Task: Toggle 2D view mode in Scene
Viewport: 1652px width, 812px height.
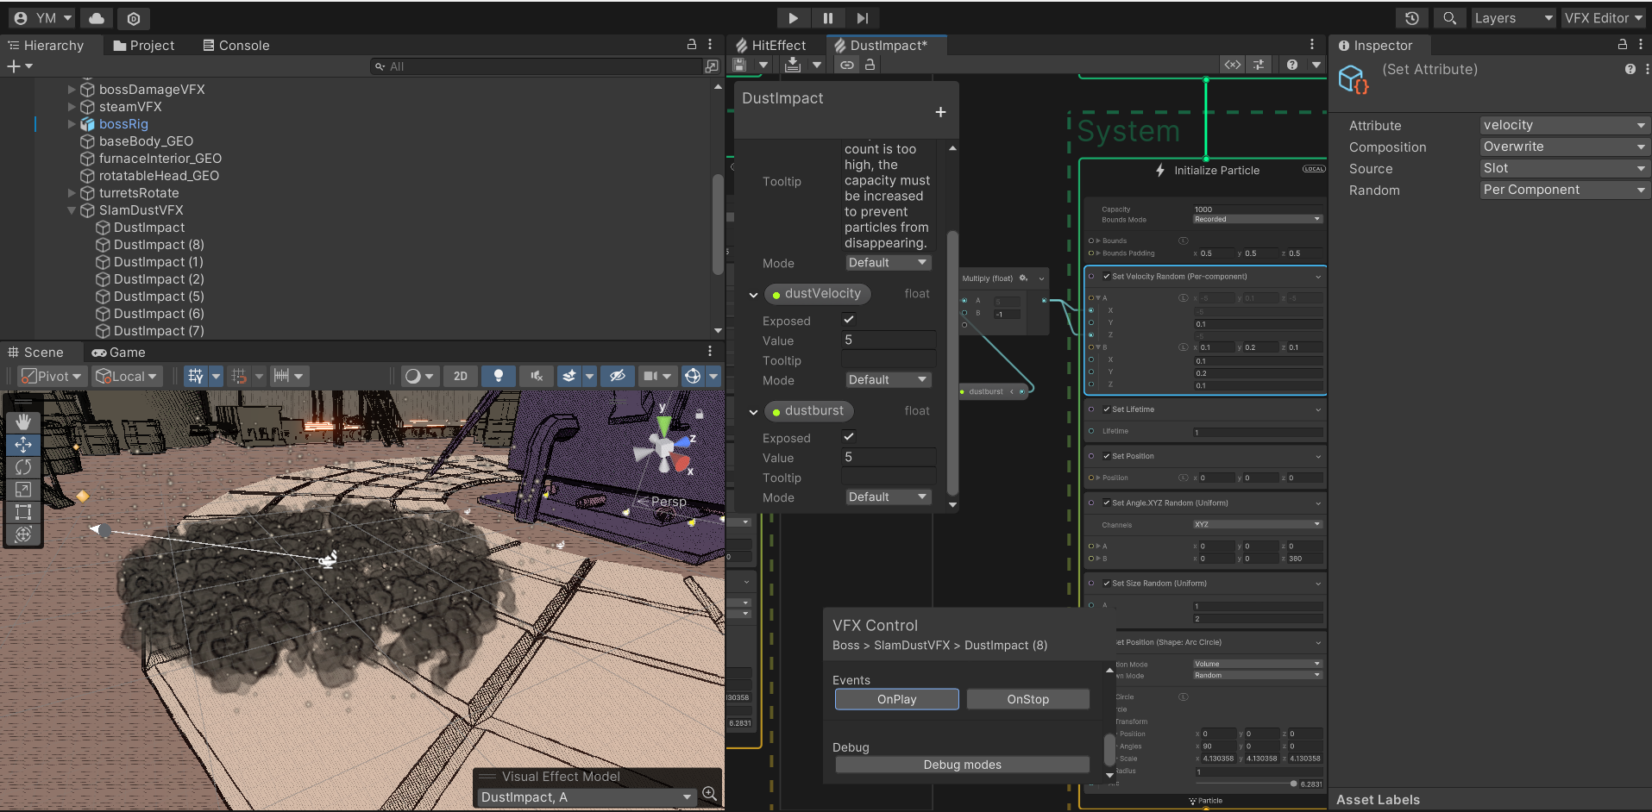Action: (x=461, y=376)
